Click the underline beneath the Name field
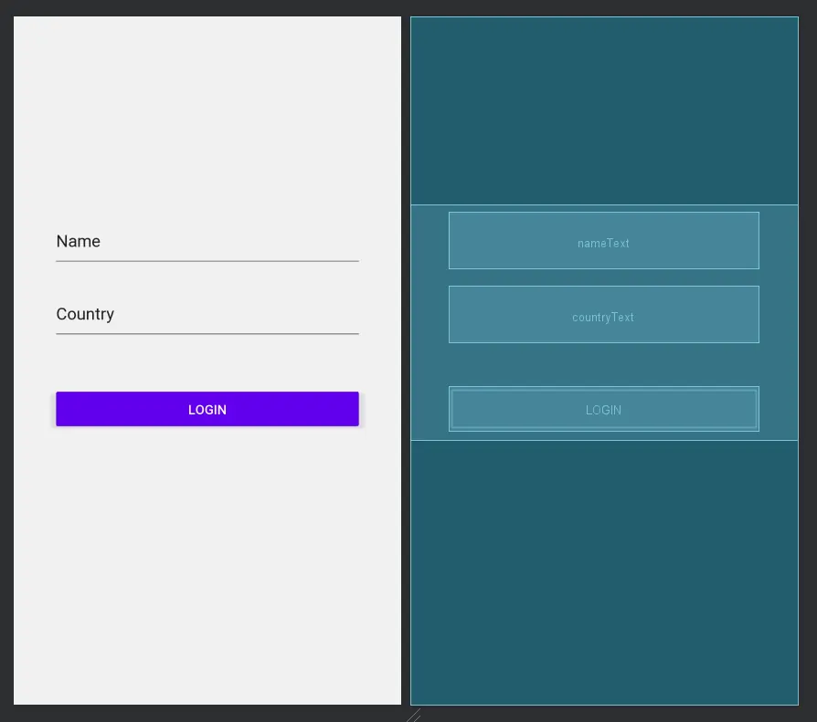 [207, 261]
